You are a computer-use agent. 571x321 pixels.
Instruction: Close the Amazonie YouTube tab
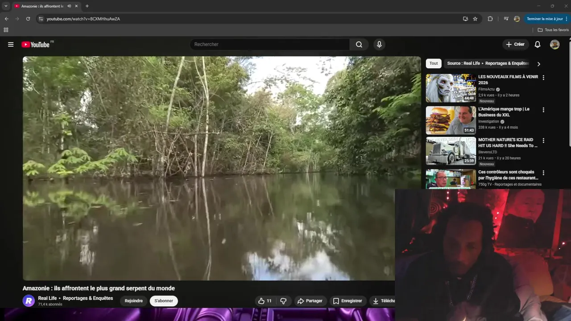point(76,6)
